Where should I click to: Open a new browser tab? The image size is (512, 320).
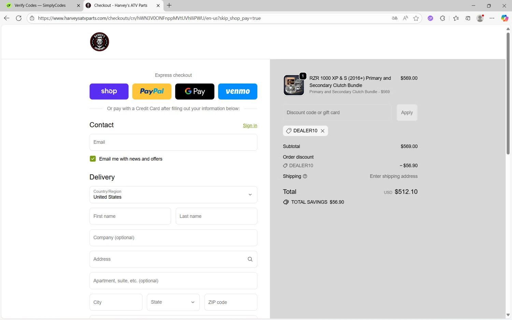coord(169,5)
